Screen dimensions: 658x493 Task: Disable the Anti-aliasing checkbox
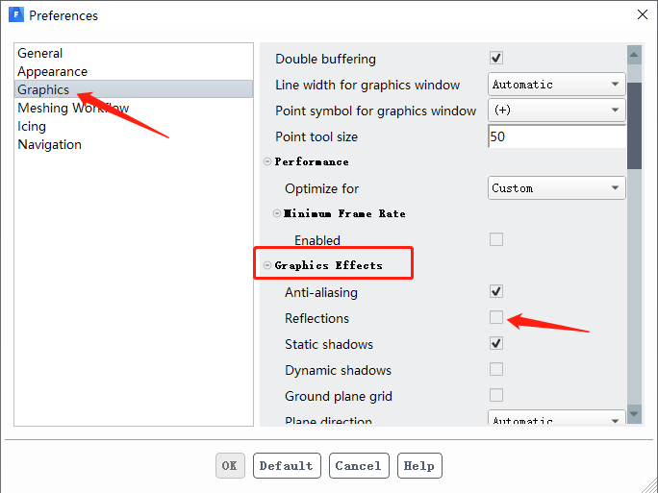click(x=496, y=292)
